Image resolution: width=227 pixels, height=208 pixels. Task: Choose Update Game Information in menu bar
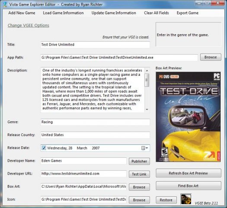click(114, 13)
